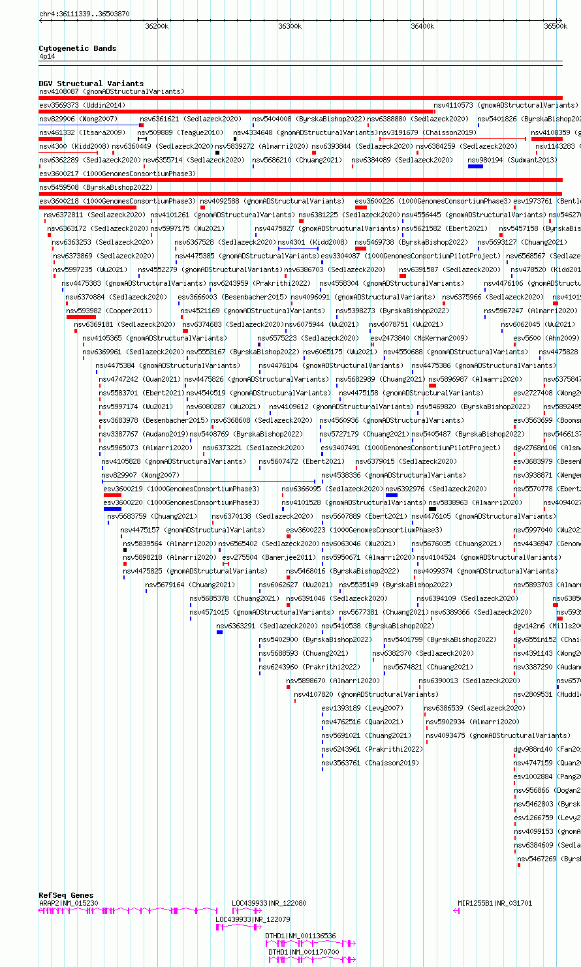Viewport: 581px width, 967px height.
Task: Open nsv829907 (Wong2007) variant label
Action: coord(140,475)
